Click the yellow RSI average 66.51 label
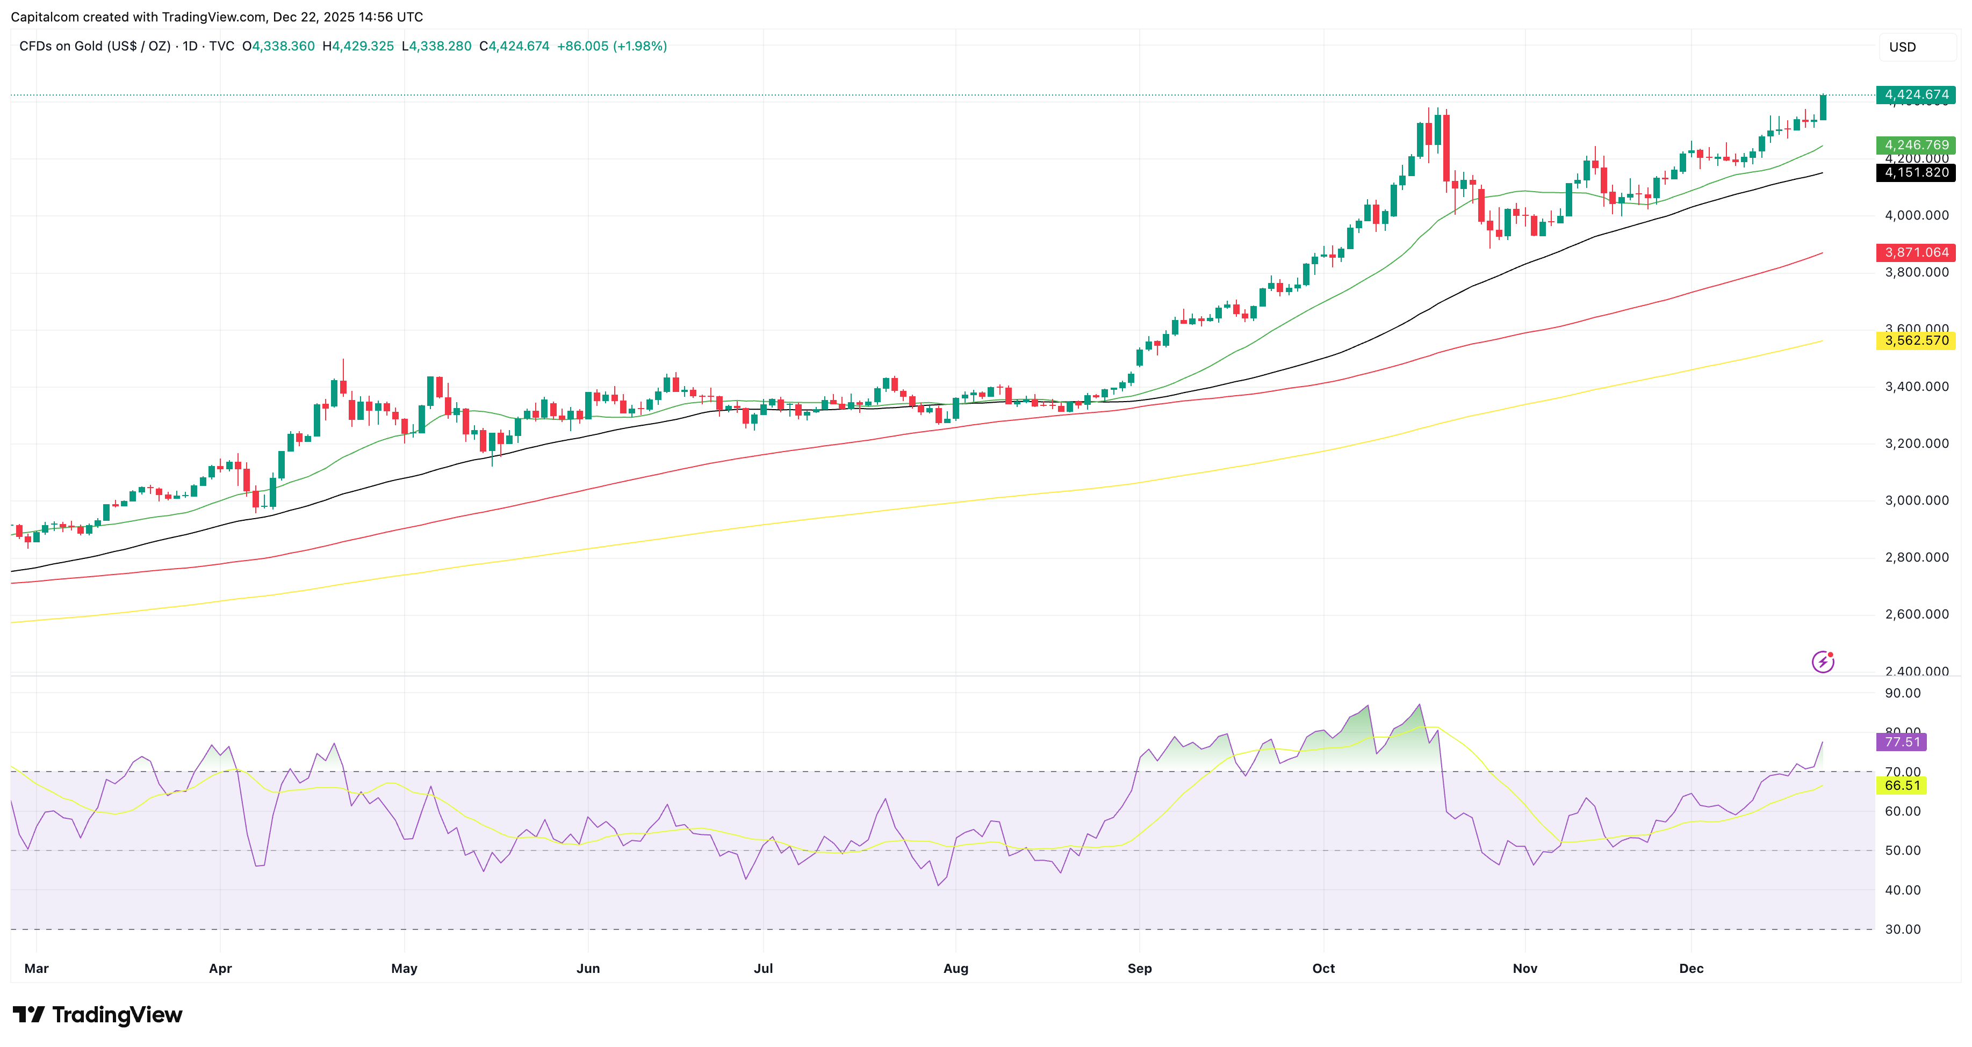Image resolution: width=1972 pixels, height=1047 pixels. coord(1902,786)
